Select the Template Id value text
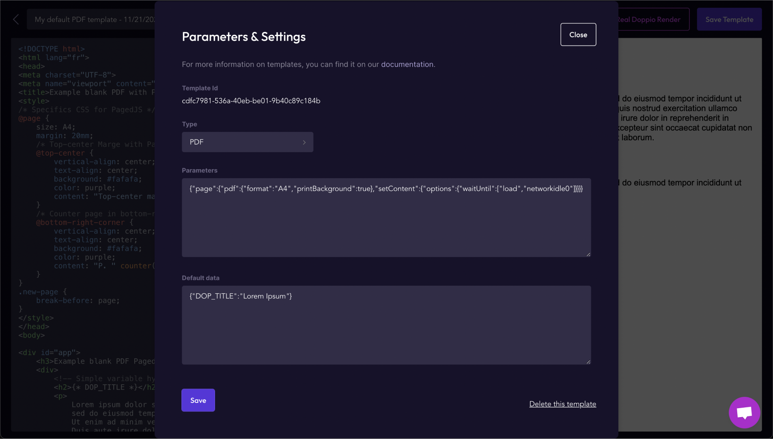Viewport: 773px width, 439px height. (x=251, y=101)
